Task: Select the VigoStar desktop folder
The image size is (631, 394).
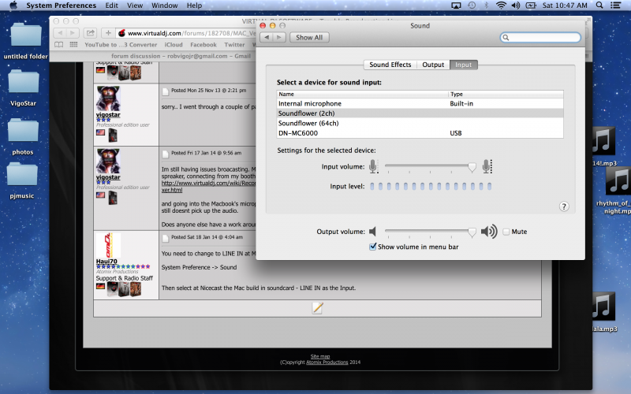Action: pyautogui.click(x=24, y=87)
